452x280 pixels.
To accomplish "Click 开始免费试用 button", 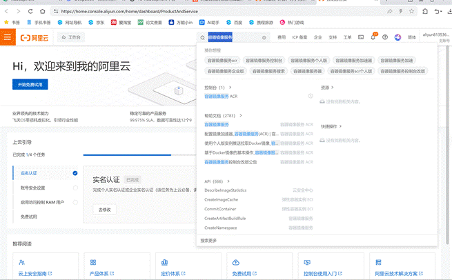I will tap(30, 84).
